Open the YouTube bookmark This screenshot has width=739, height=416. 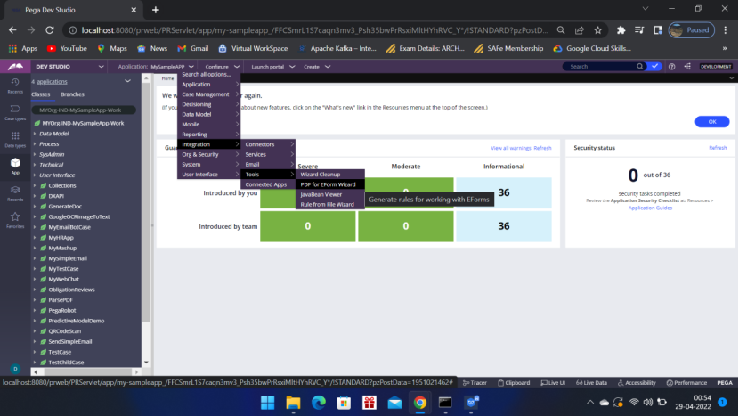click(x=67, y=48)
